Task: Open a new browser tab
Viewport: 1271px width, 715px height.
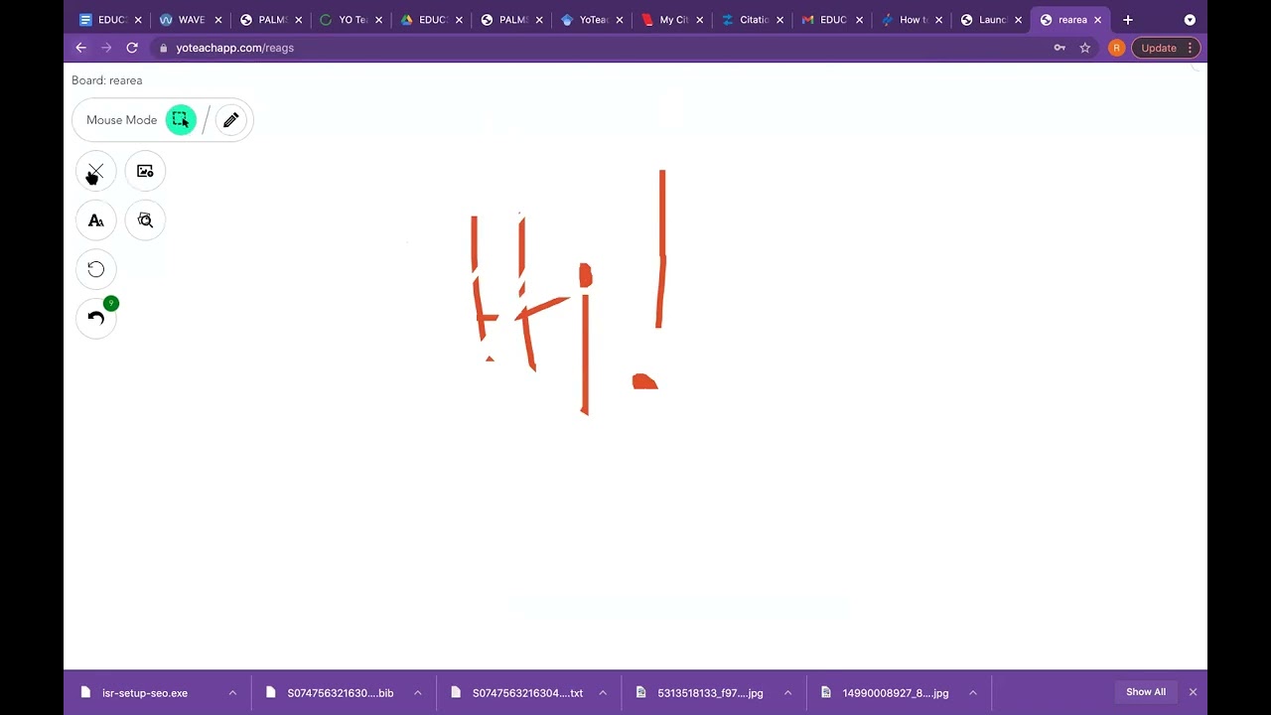Action: point(1127,20)
